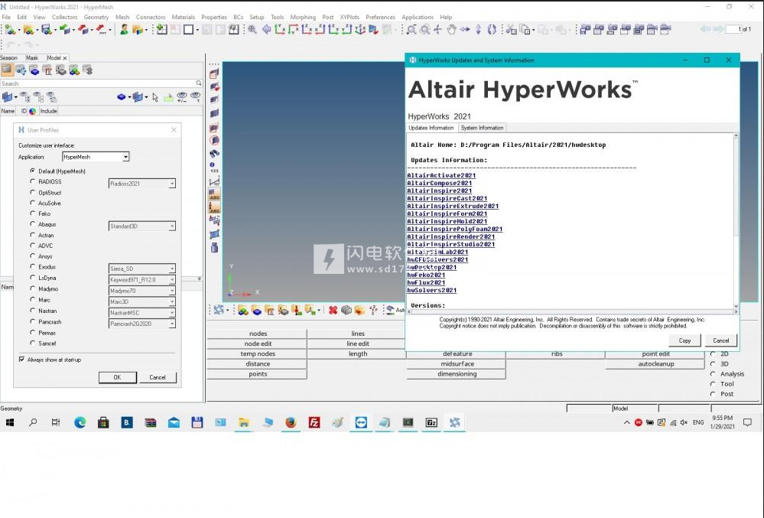Click the red X delete icon
This screenshot has height=518, width=764.
click(333, 310)
